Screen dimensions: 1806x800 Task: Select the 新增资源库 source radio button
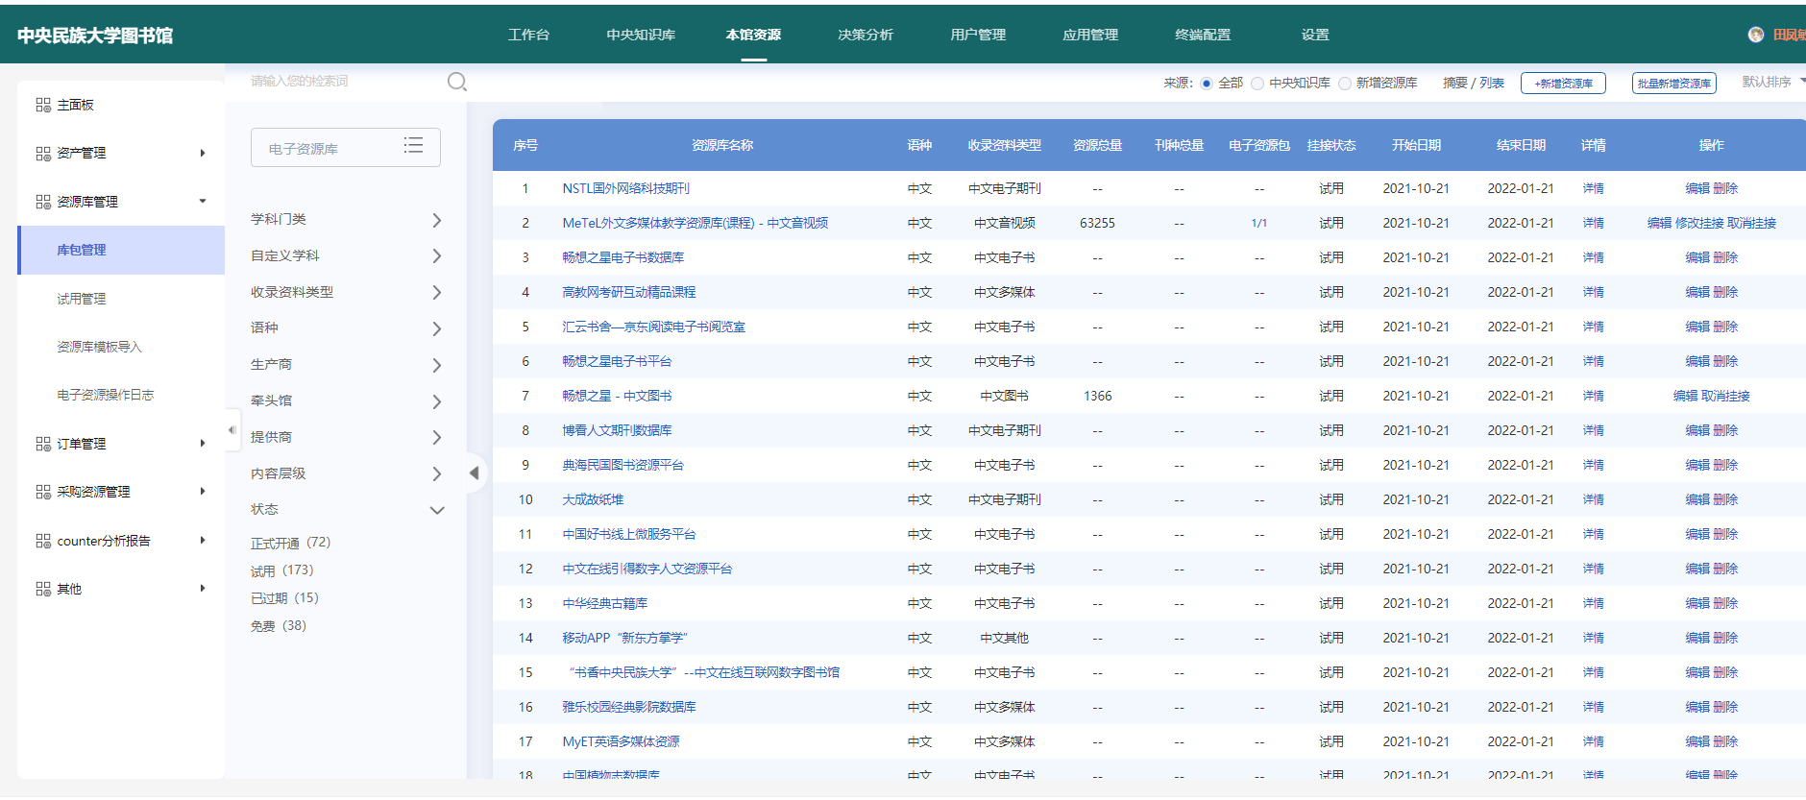pos(1345,84)
